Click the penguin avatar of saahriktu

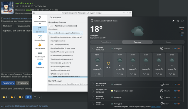[x=7, y=8]
